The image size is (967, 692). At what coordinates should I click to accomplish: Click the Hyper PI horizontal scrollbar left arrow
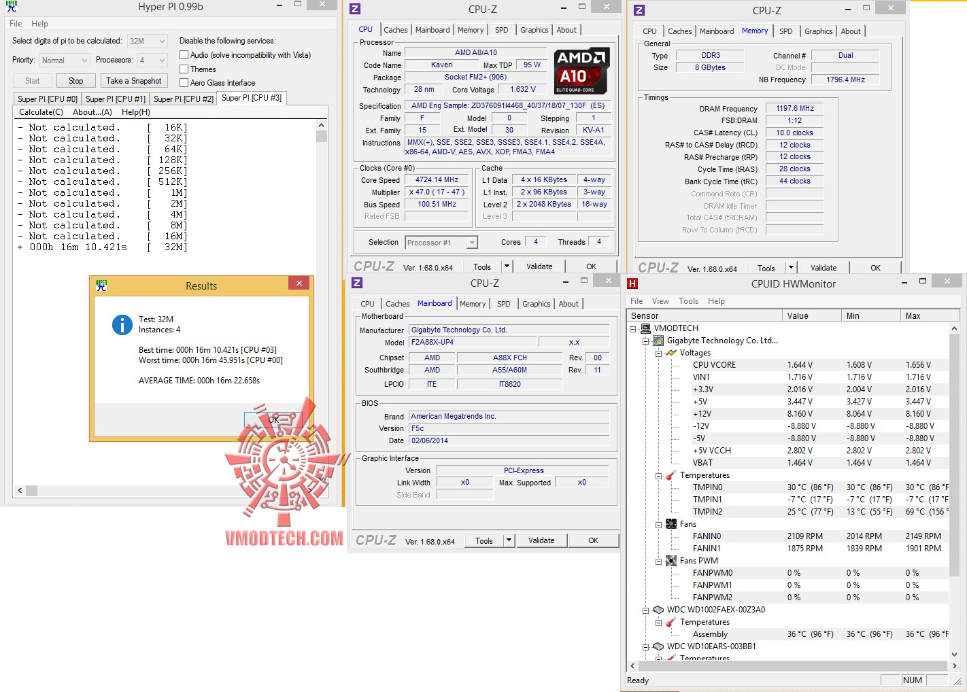[x=20, y=490]
